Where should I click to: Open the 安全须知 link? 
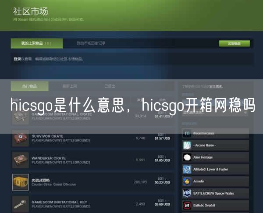(216, 86)
